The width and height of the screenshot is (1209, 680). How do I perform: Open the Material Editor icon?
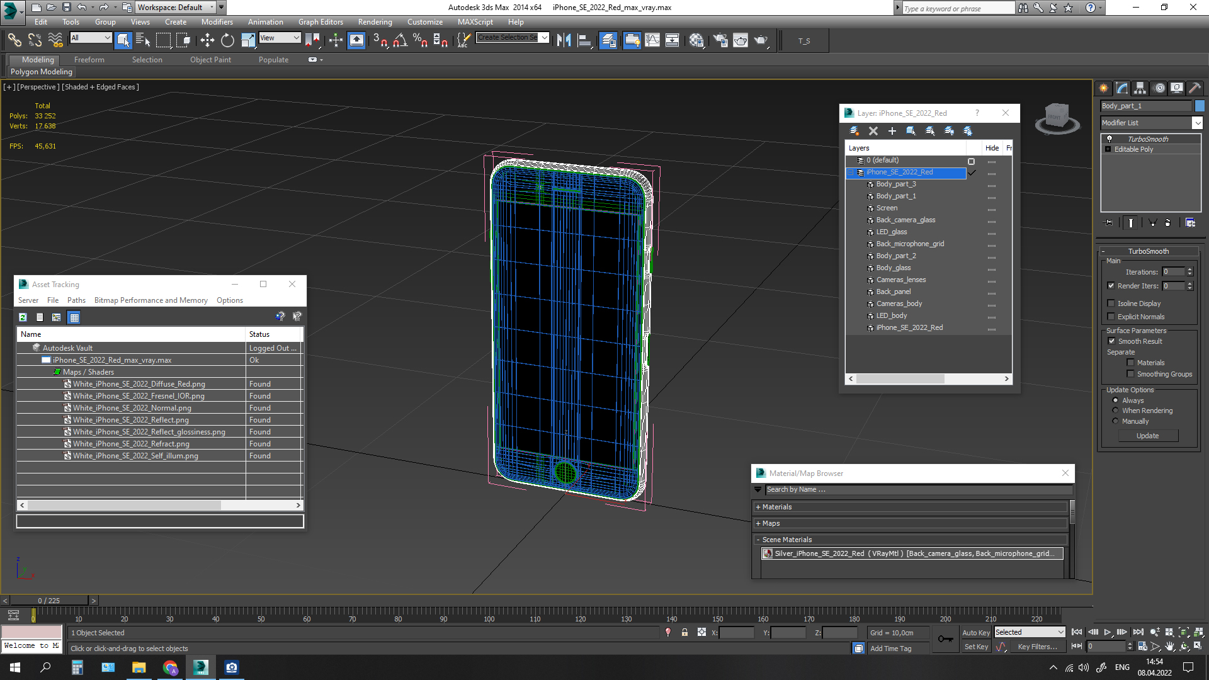[696, 40]
